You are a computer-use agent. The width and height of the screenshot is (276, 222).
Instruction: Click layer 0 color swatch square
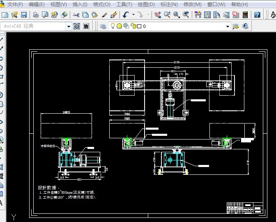pos(139,26)
